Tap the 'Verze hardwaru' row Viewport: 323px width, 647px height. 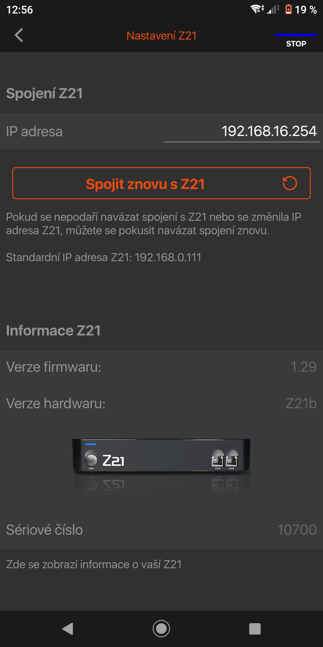[161, 403]
